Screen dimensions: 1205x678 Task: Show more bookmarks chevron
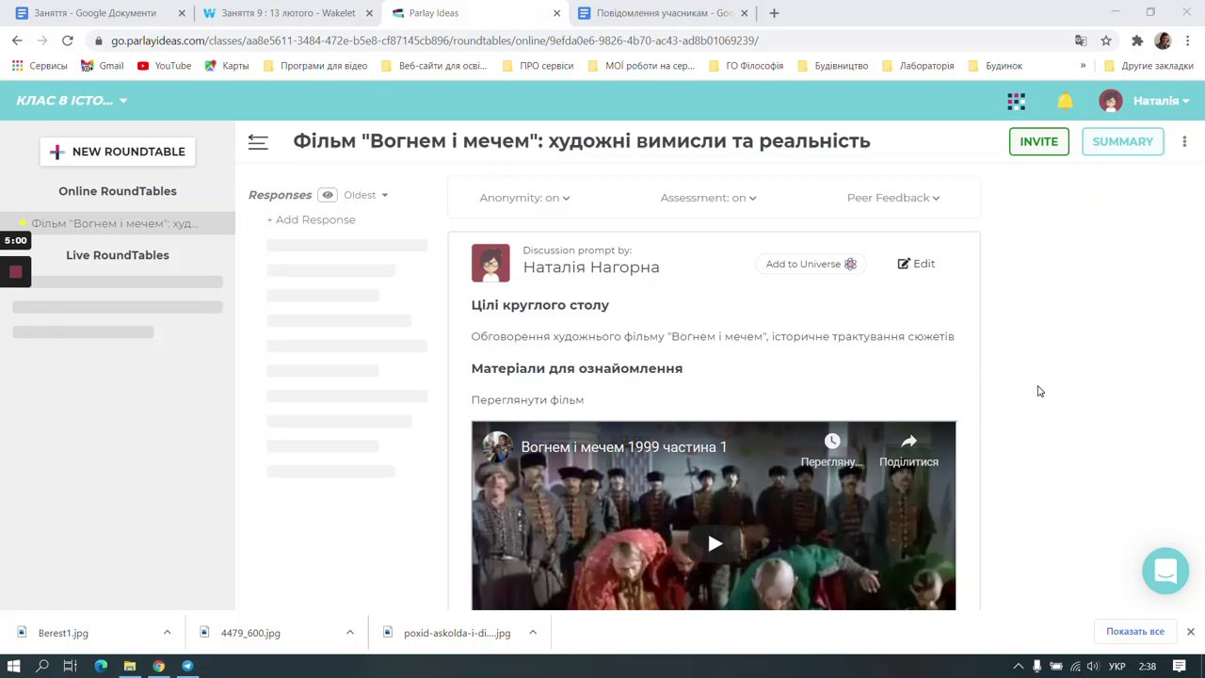(1083, 66)
